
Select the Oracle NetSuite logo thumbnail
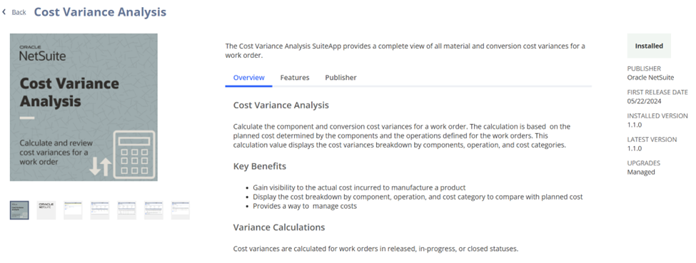pyautogui.click(x=46, y=210)
